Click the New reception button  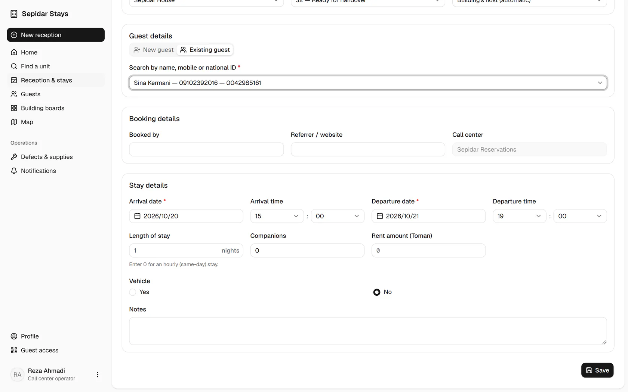tap(56, 35)
